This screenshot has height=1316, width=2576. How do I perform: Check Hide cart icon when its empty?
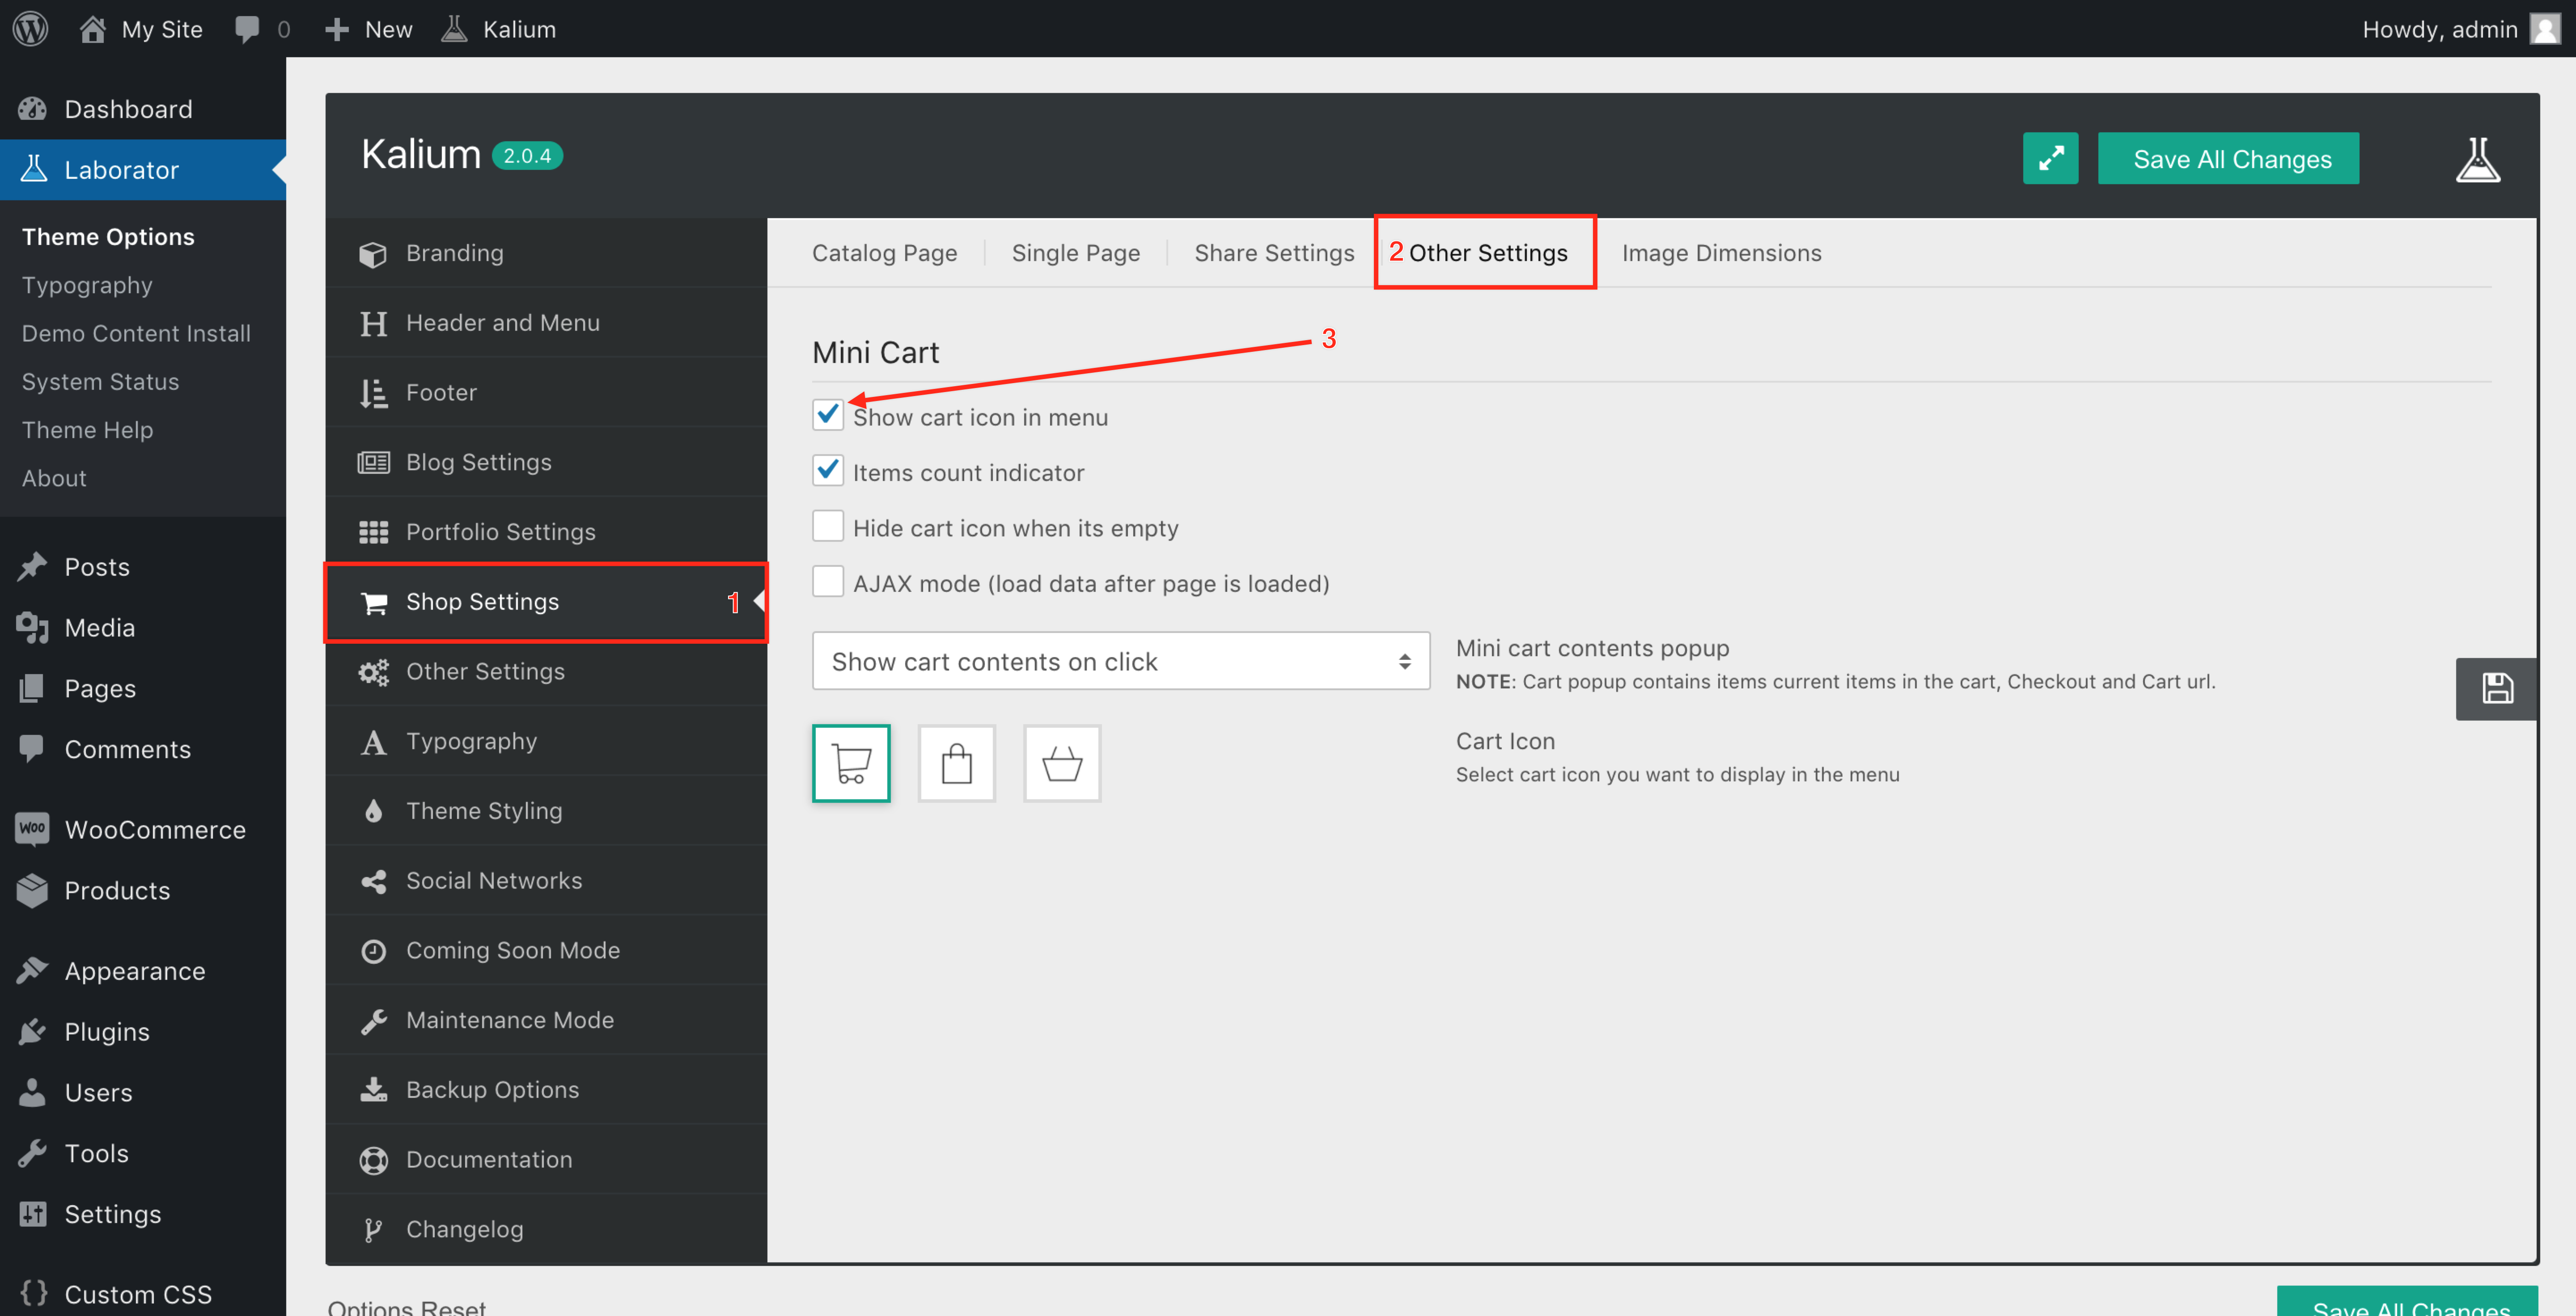[828, 526]
